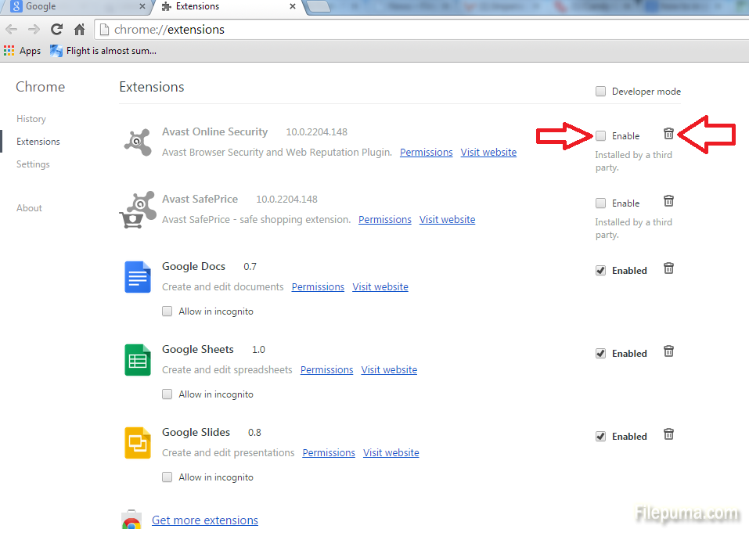Switch to the Google tab
749x547 pixels.
(x=74, y=7)
